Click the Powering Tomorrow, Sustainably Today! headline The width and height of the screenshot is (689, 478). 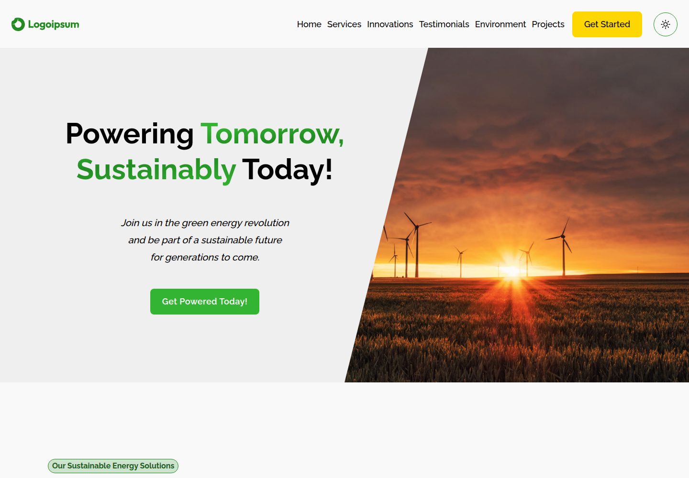[x=205, y=152]
